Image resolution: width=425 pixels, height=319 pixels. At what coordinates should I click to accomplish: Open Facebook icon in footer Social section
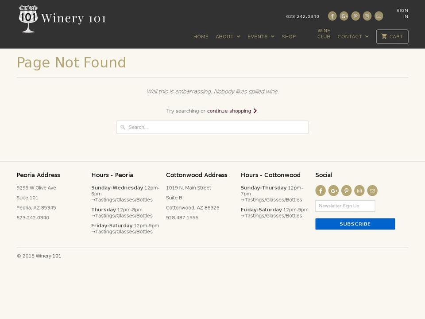pyautogui.click(x=321, y=191)
